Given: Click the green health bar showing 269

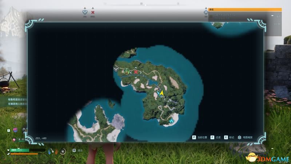Looking at the screenshot, I should [28, 150].
